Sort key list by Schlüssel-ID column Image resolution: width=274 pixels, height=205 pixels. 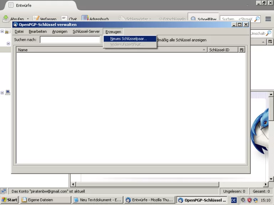(x=223, y=50)
